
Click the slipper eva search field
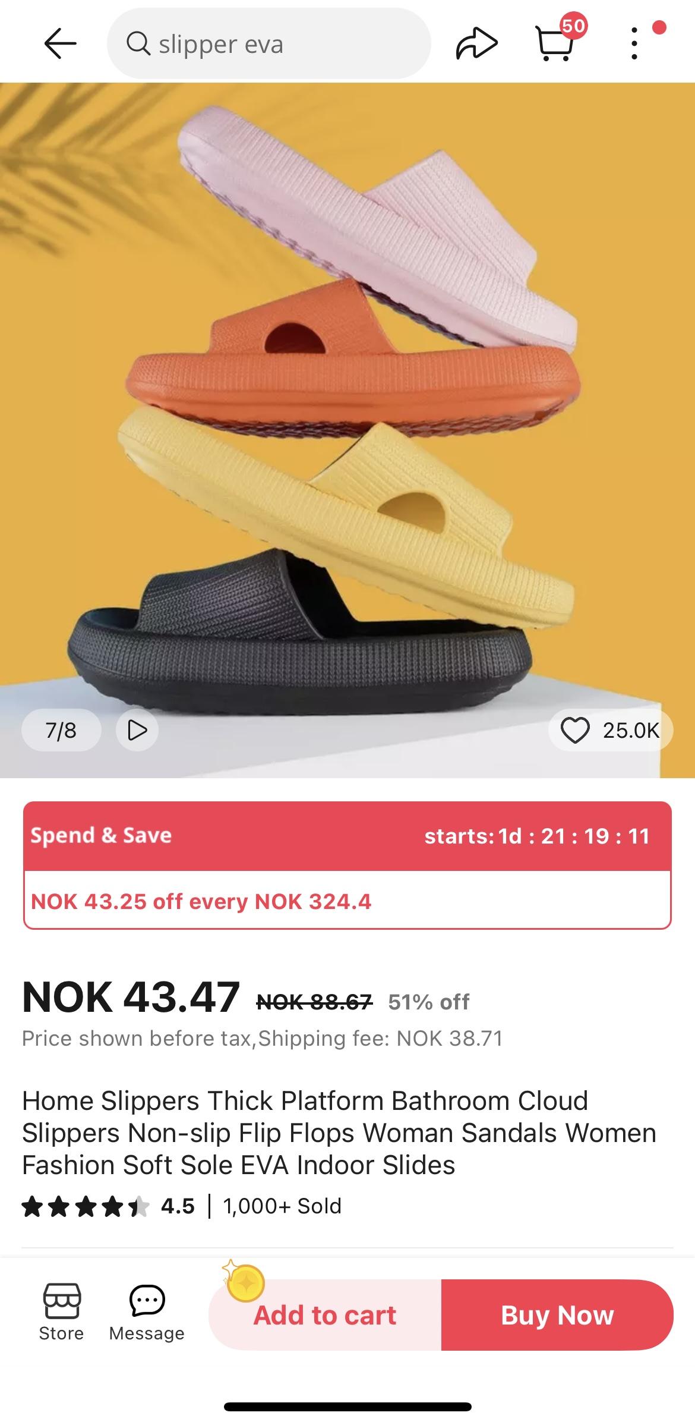click(x=268, y=43)
